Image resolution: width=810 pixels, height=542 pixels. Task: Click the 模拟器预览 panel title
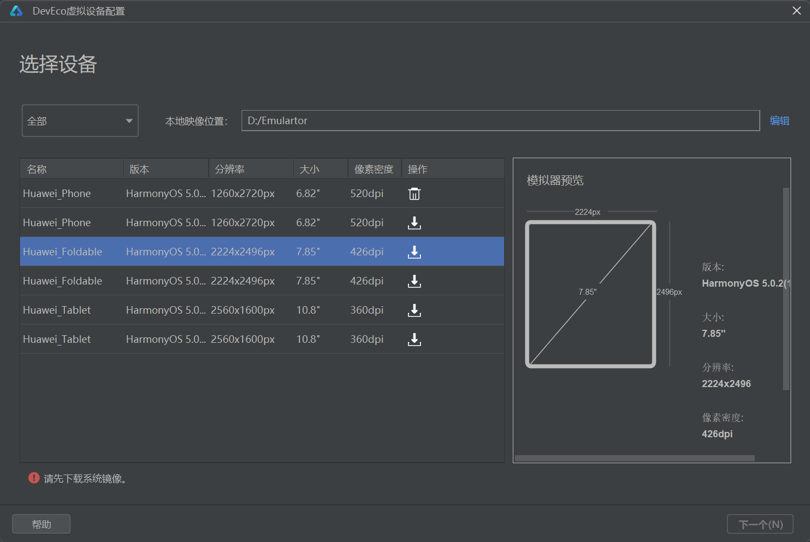(555, 180)
